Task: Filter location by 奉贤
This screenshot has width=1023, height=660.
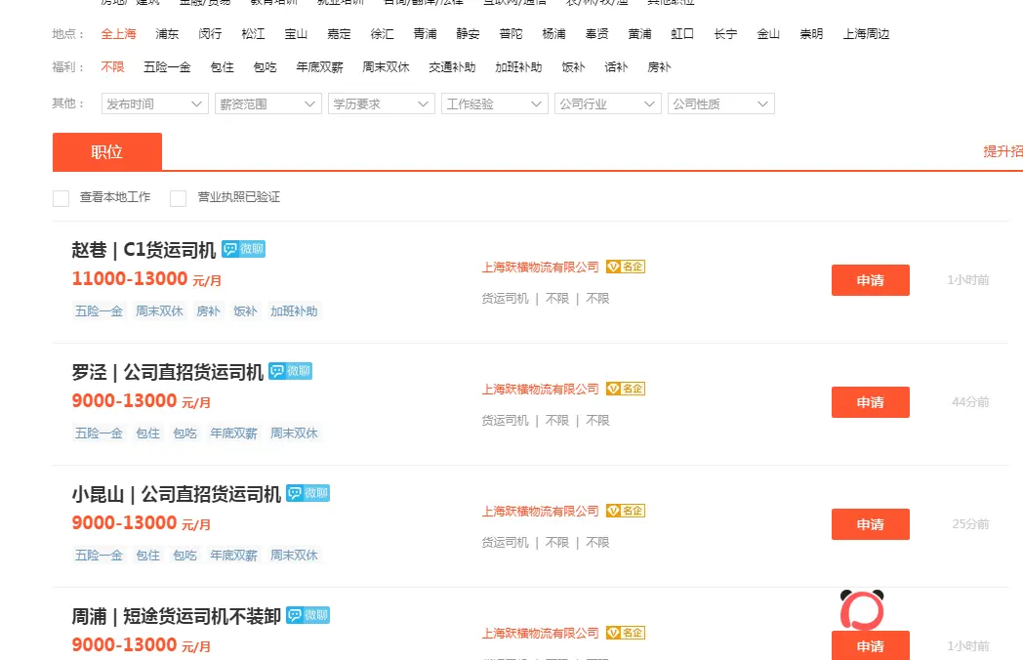Action: (597, 34)
